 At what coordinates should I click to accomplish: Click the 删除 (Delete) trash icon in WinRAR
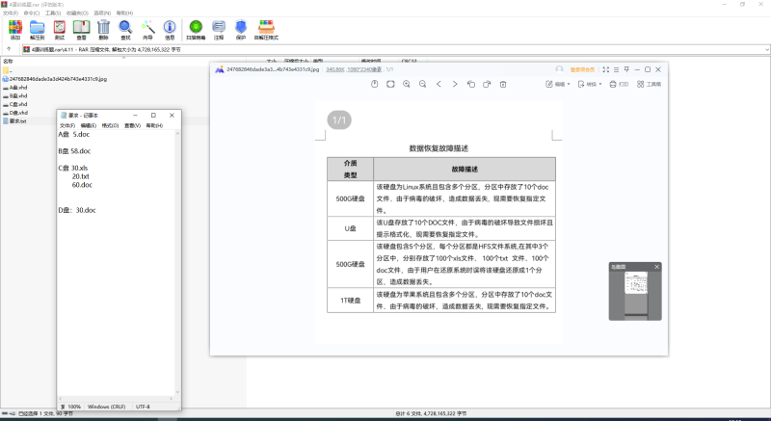pyautogui.click(x=103, y=30)
